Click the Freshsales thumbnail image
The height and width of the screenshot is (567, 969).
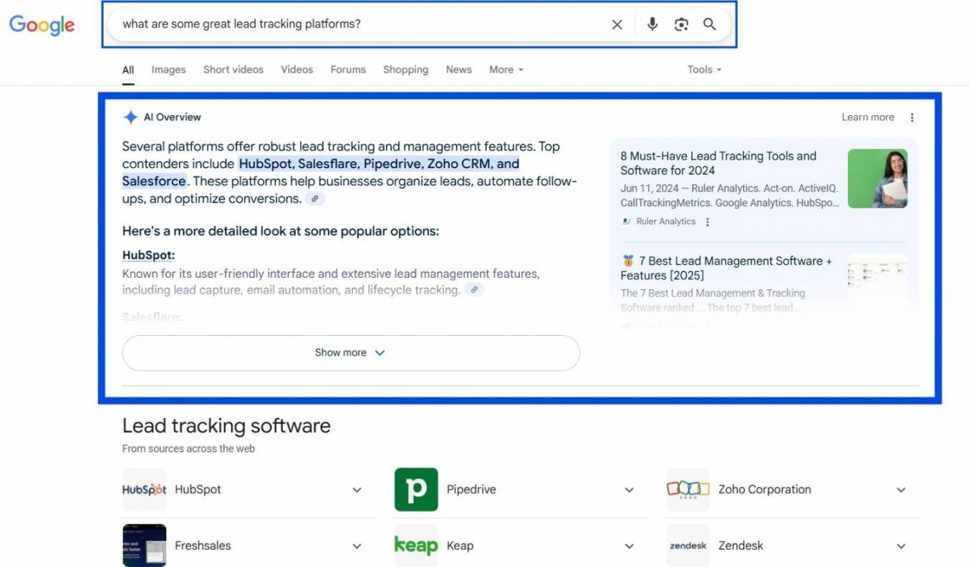[144, 546]
